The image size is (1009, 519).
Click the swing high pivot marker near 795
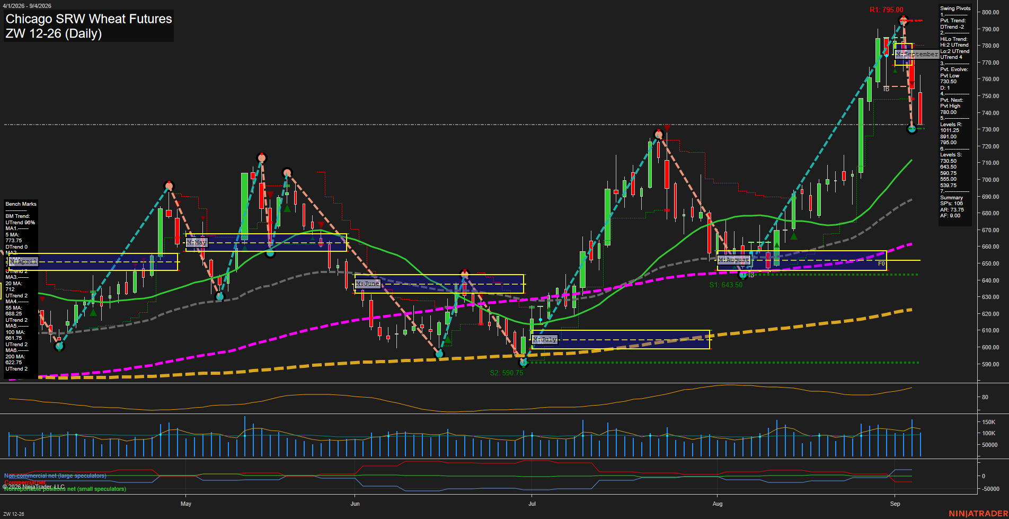pos(904,21)
